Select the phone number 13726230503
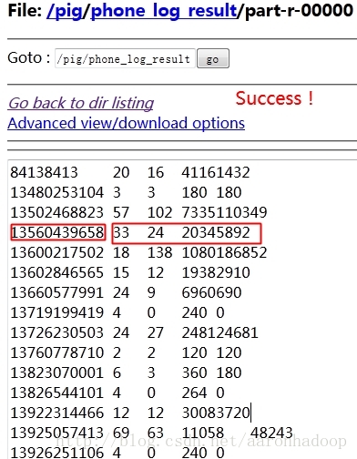 57,332
